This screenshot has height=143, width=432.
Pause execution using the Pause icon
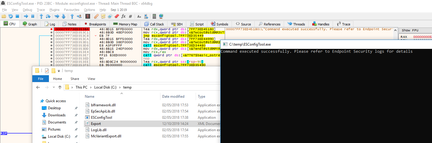[x=33, y=16]
